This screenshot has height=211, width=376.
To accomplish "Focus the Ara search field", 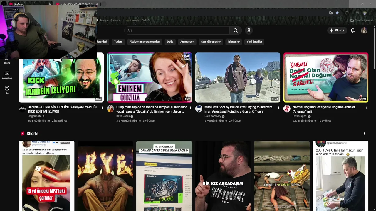I will click(177, 30).
